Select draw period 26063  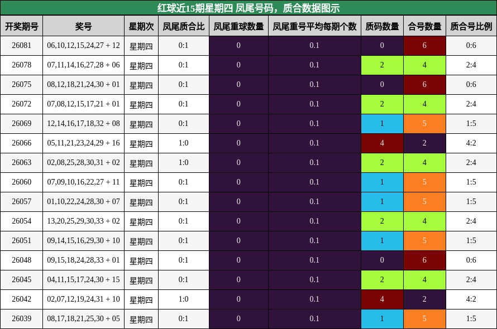pos(22,163)
